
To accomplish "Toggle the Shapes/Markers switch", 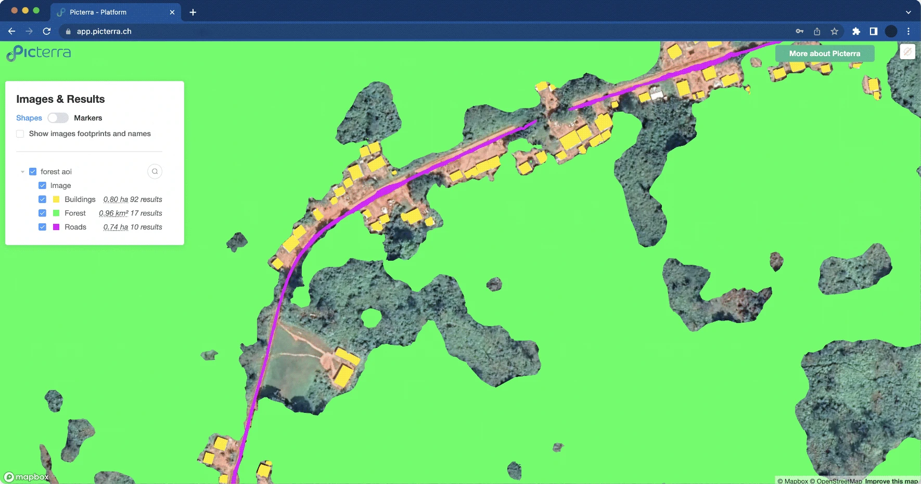I will [x=58, y=118].
